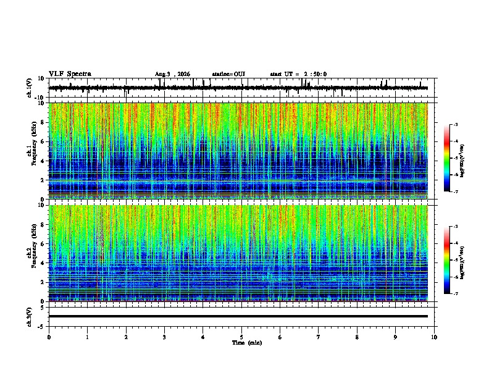Click inside the ch.1 spectrogram plot
The image size is (489, 378).
pos(238,151)
